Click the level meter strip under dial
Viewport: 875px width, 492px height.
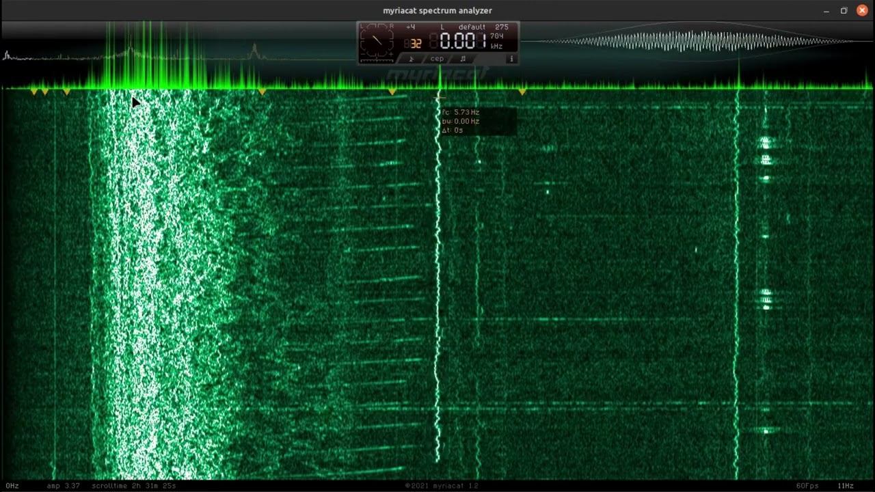(377, 61)
